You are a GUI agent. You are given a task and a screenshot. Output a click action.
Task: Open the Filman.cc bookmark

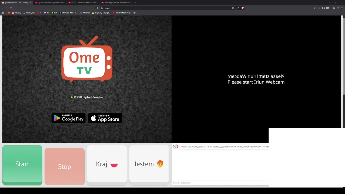coord(85,13)
